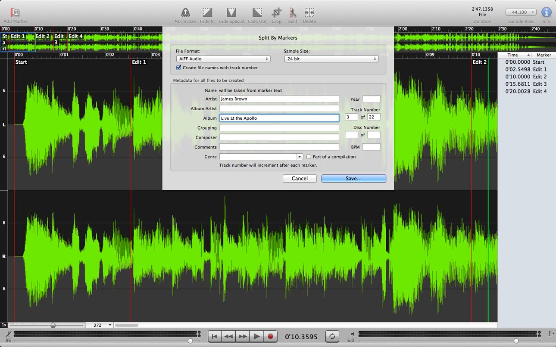Open the File Format dropdown
This screenshot has width=556, height=347.
[x=223, y=59]
